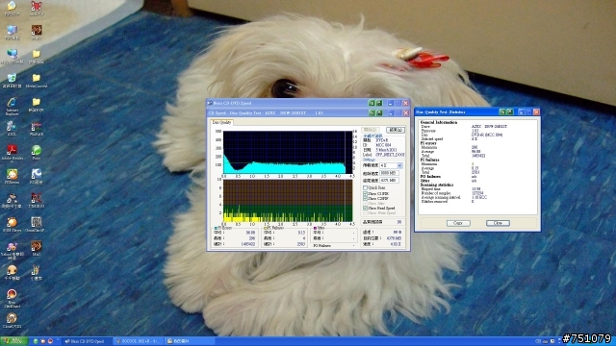Click the red quick launch icon in taskbar

(x=50, y=341)
